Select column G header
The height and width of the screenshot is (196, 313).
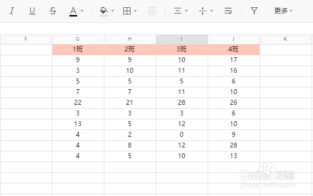[78, 39]
